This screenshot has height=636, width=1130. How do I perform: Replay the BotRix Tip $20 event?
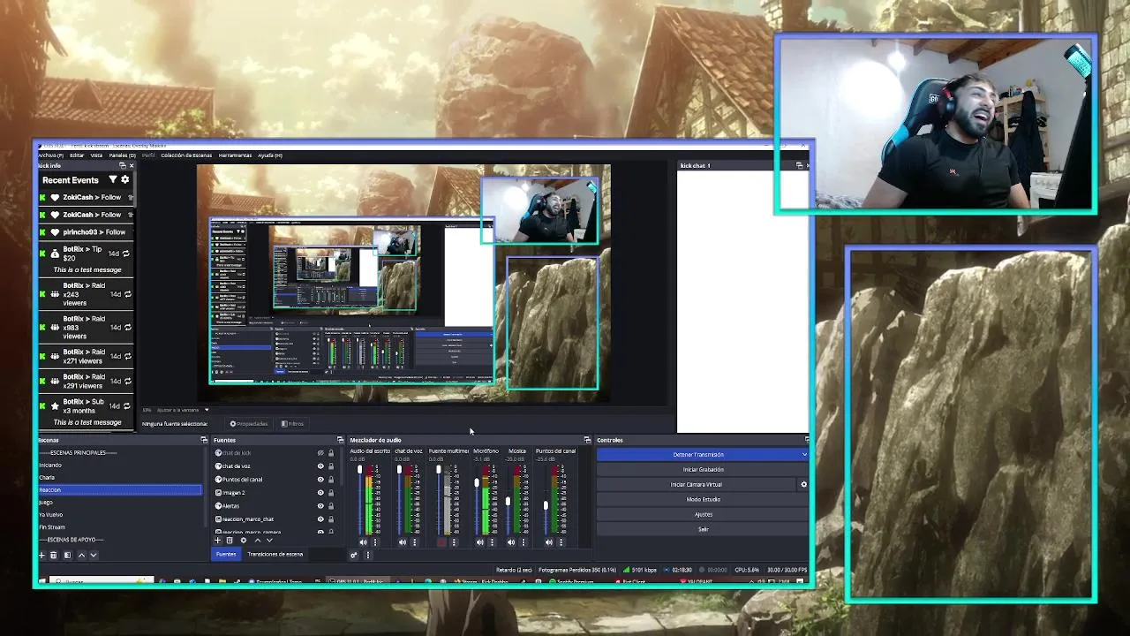(x=126, y=254)
